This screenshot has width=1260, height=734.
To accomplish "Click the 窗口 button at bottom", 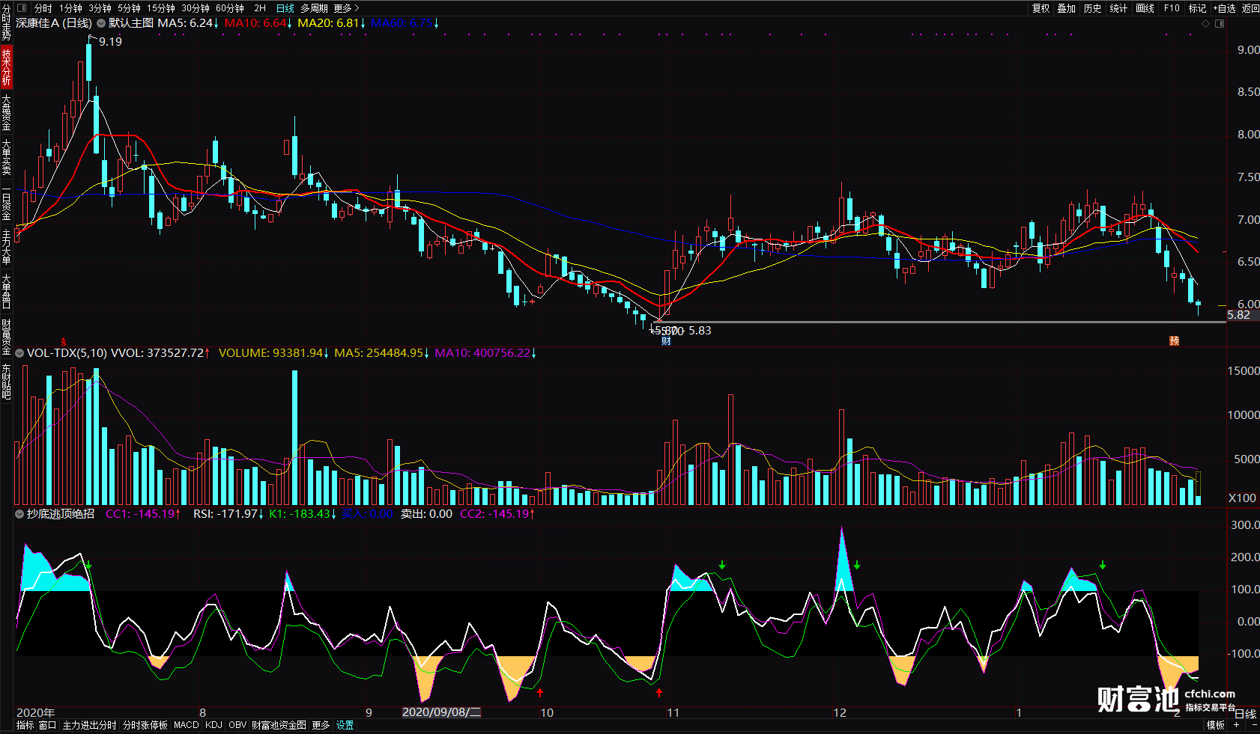I will click(47, 725).
